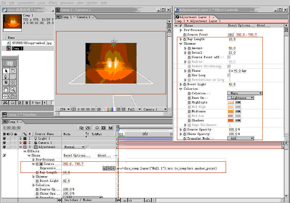Image resolution: width=290 pixels, height=203 pixels.
Task: Open the Transfer Mode dropdown in Effect Controls
Action: coord(240,138)
